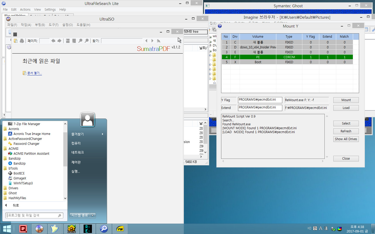Click the print icon in SumatraPDF toolbar
The image size is (375, 234).
coord(22,41)
